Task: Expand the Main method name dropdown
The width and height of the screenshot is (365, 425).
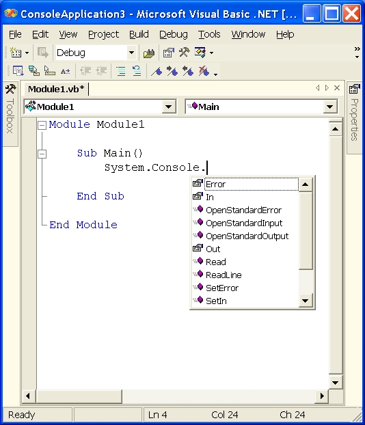Action: [x=329, y=107]
